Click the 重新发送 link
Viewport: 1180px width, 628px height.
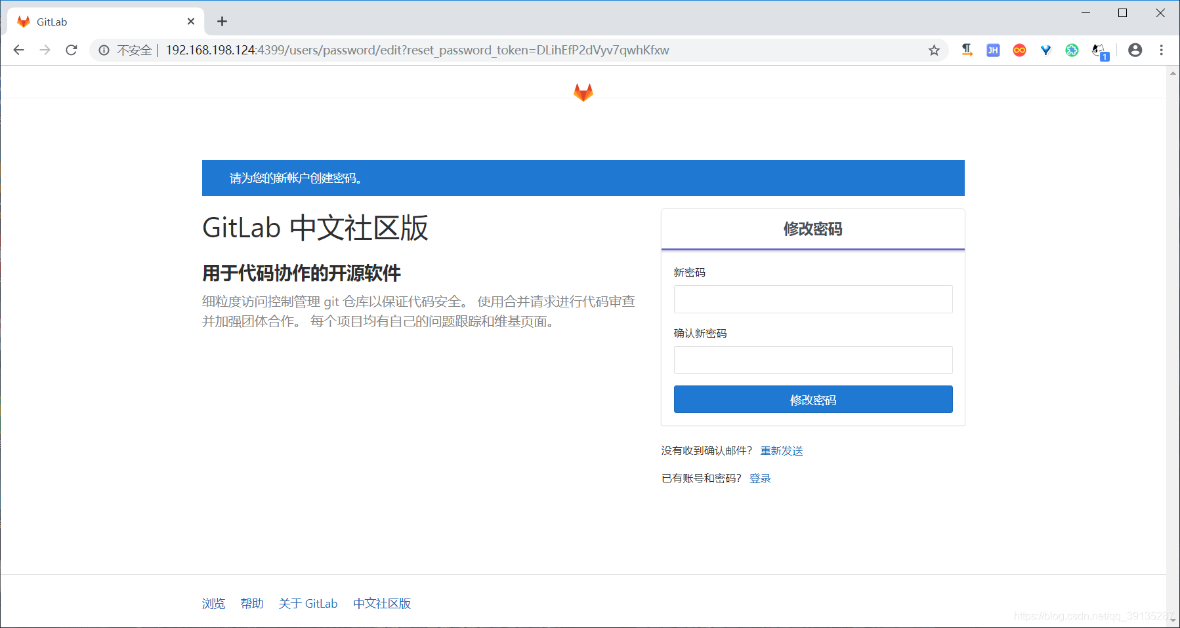pyautogui.click(x=782, y=450)
